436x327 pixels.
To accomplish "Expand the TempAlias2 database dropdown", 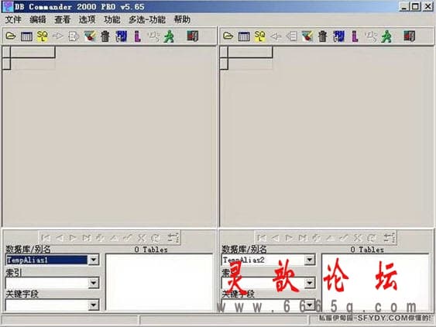I will click(x=309, y=260).
